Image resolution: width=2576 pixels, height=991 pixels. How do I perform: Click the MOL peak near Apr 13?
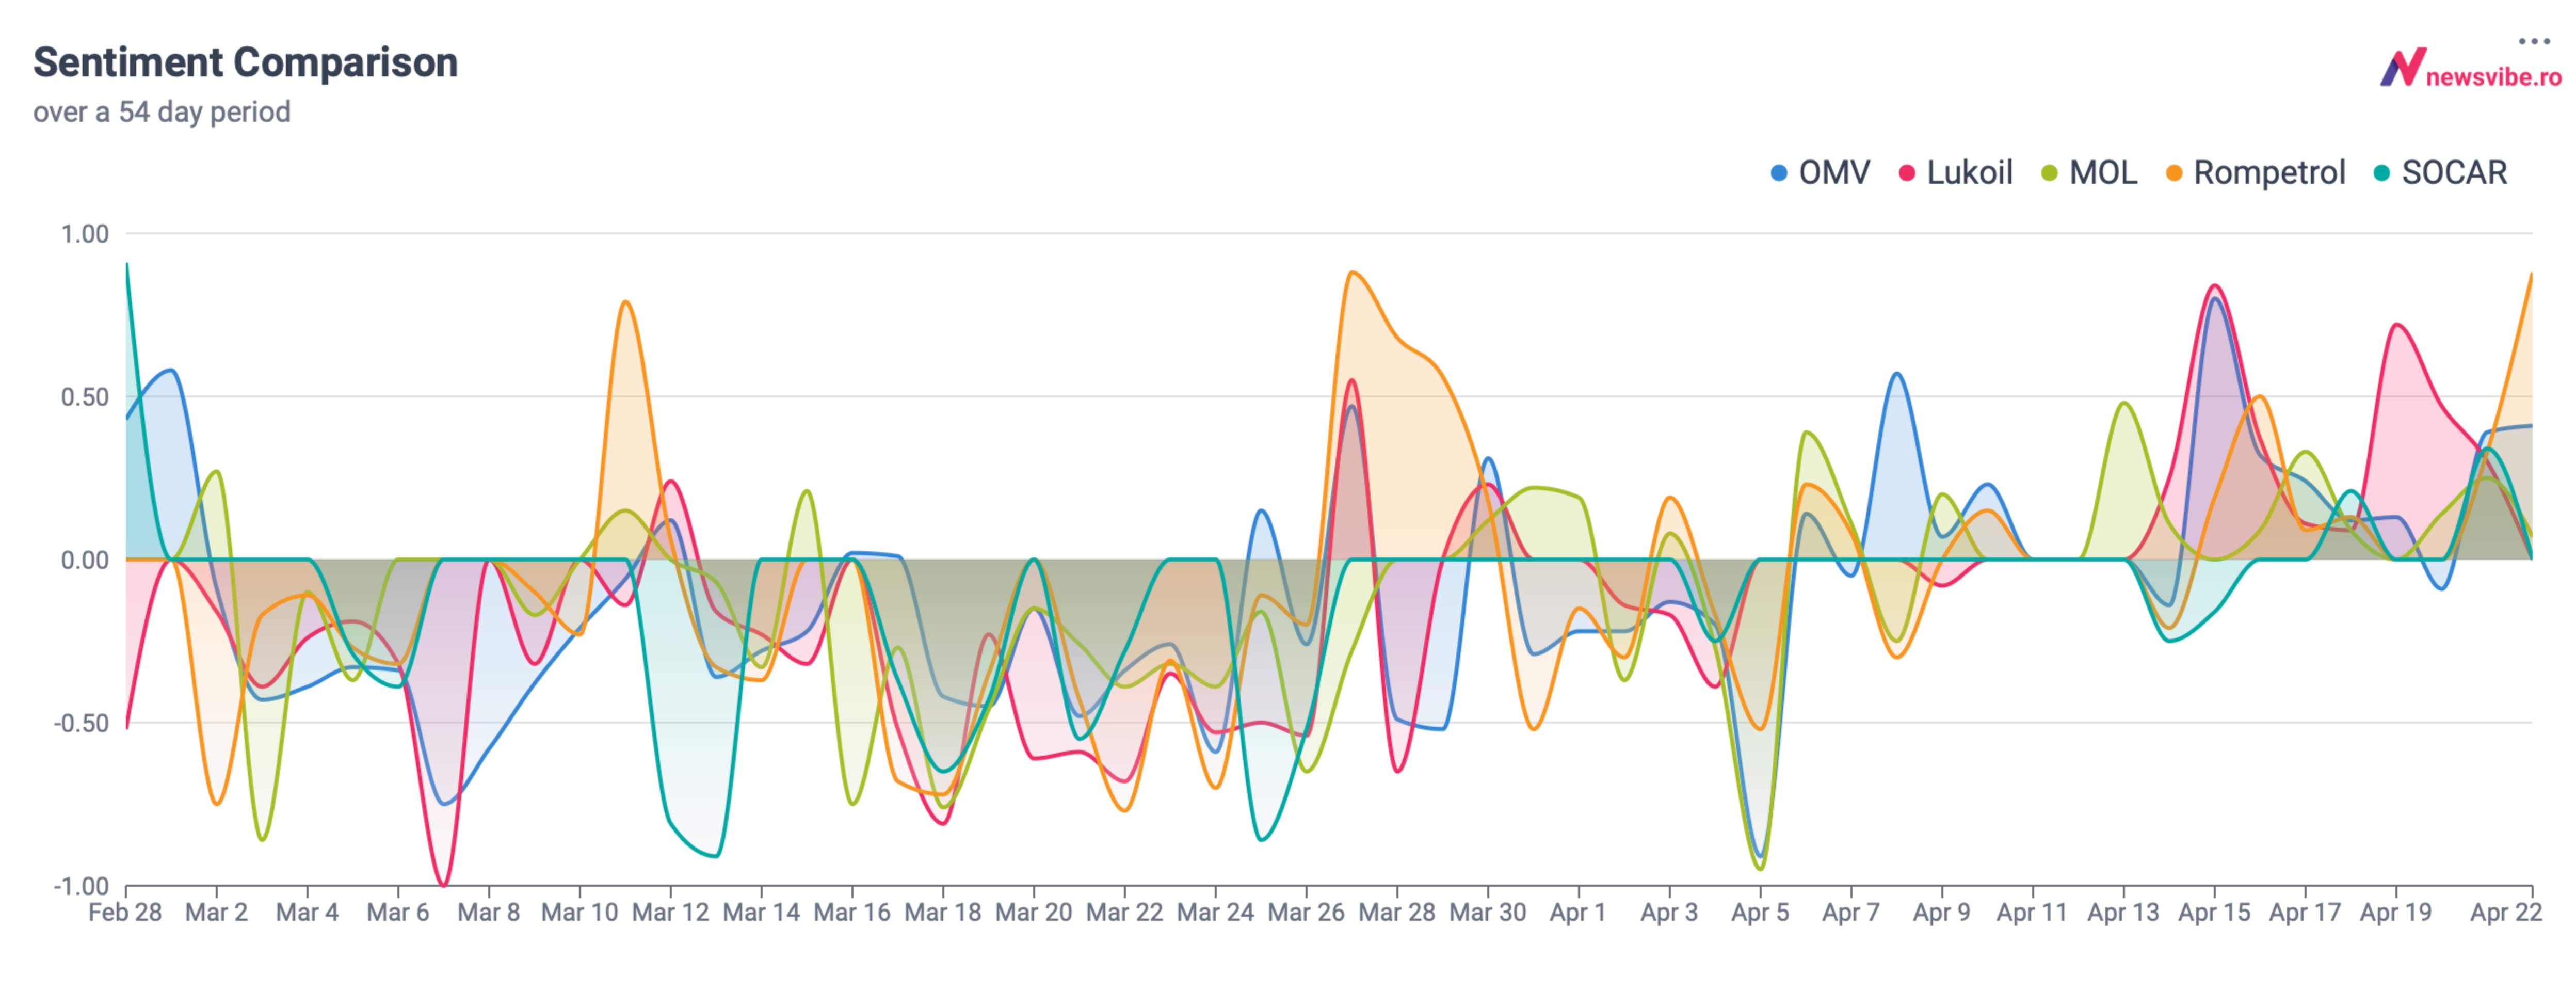click(x=2124, y=403)
